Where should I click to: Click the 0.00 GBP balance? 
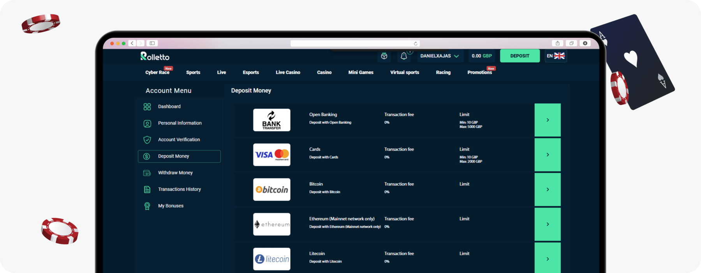[482, 56]
